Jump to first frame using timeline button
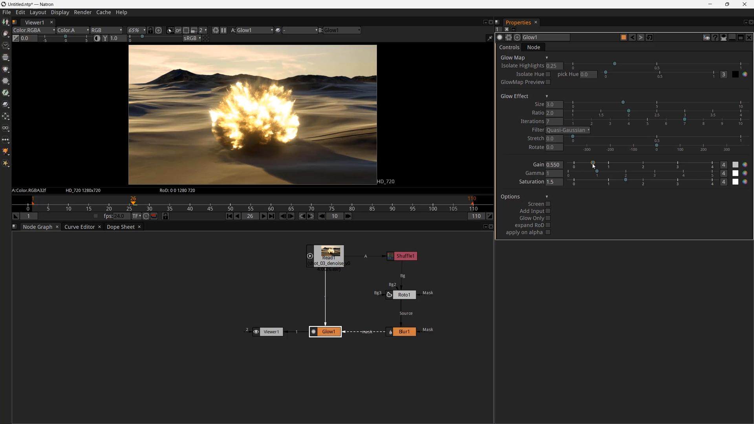 point(229,216)
